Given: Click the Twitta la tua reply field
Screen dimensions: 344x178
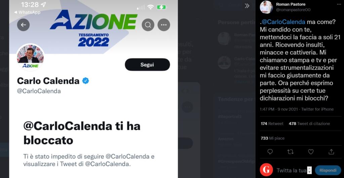Looking at the screenshot, I should (292, 170).
